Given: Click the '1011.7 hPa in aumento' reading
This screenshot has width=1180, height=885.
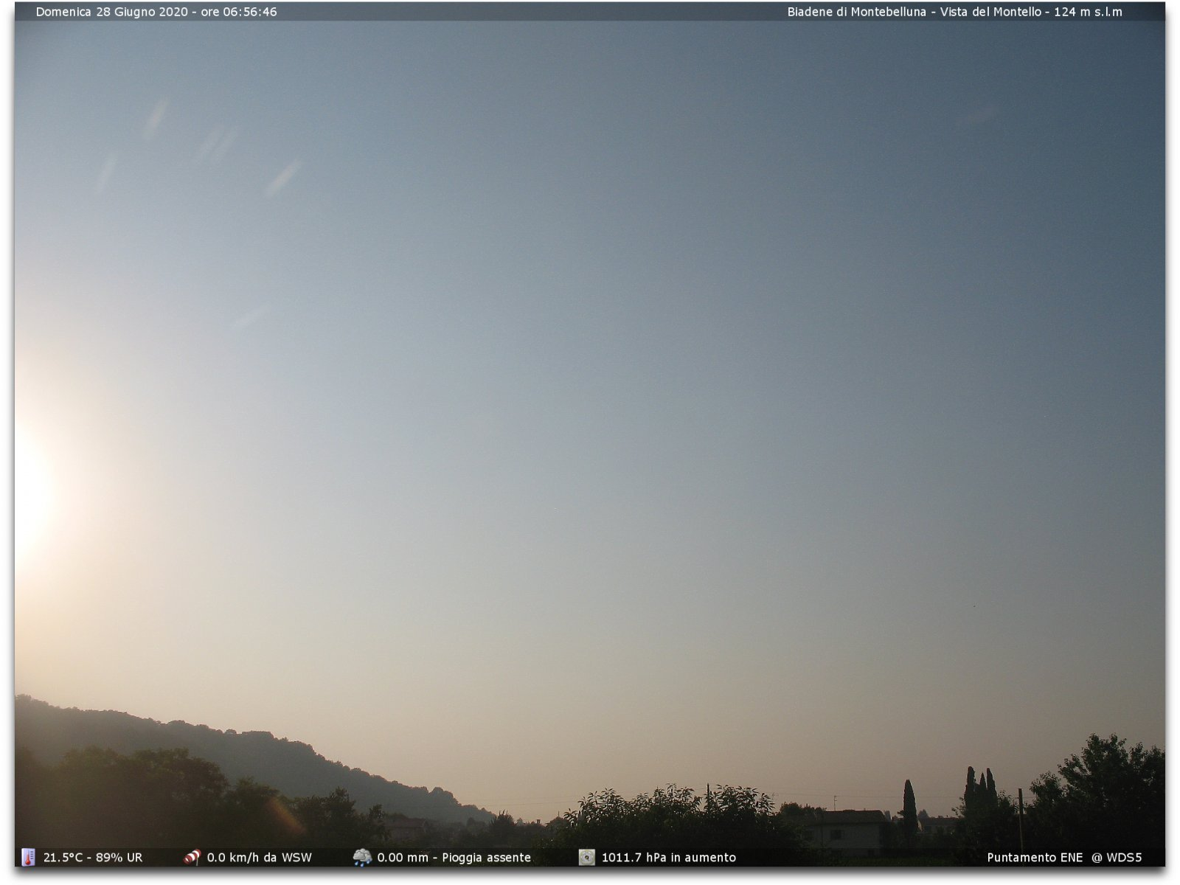Looking at the screenshot, I should [x=668, y=858].
